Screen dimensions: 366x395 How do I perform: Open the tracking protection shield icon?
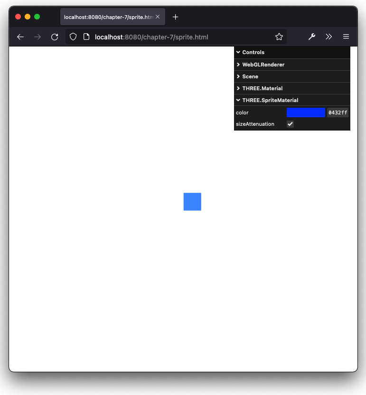tap(73, 37)
